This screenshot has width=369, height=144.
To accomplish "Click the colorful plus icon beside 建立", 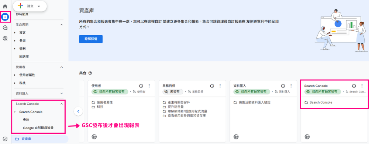I will pyautogui.click(x=21, y=6).
